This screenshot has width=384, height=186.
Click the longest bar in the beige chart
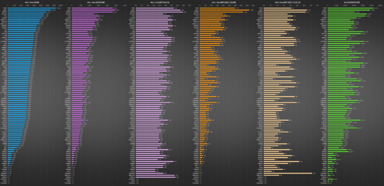click(288, 173)
